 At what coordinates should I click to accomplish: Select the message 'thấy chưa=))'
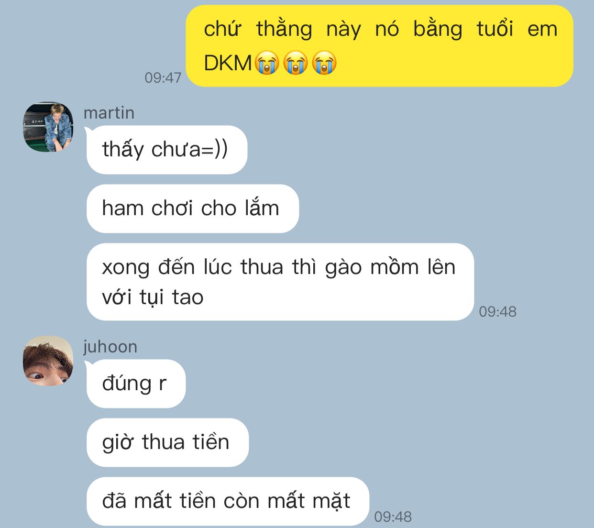[166, 150]
